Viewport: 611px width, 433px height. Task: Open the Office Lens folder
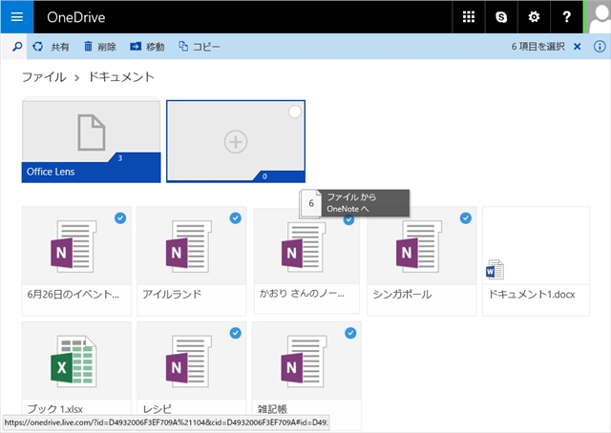(x=92, y=141)
